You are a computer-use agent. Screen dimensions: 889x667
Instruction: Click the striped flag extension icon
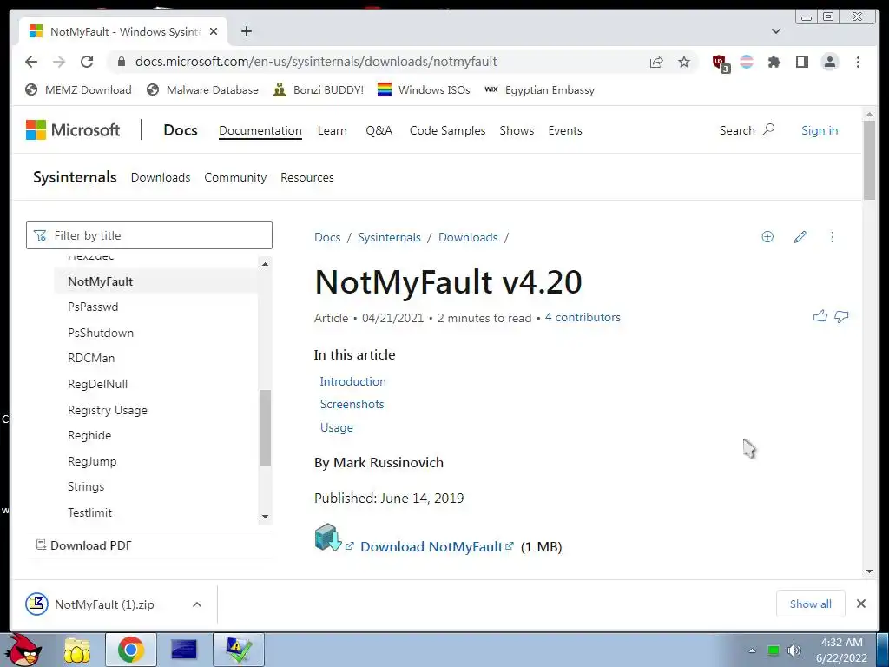[x=747, y=62]
